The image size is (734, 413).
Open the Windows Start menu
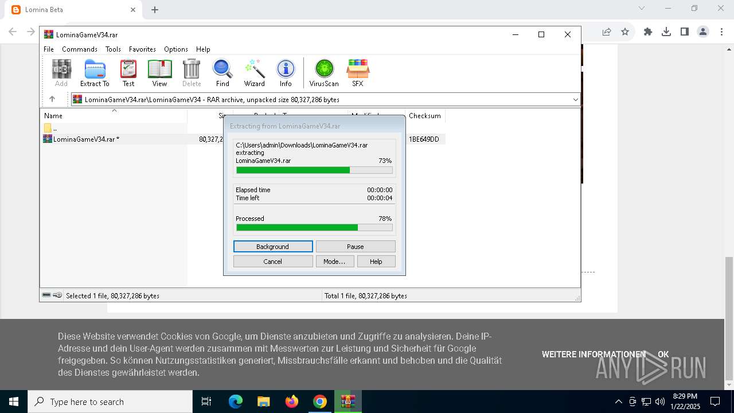(x=14, y=402)
